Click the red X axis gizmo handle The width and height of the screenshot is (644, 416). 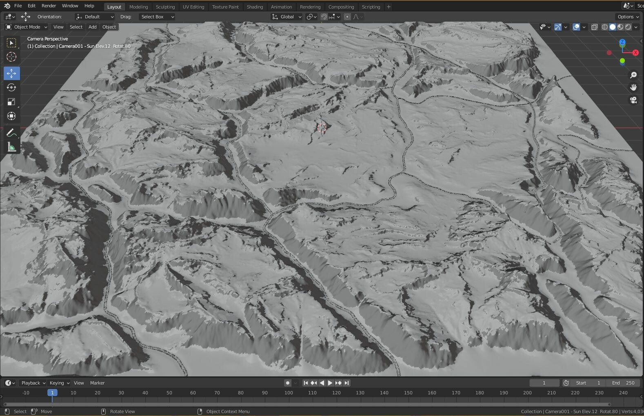click(635, 53)
